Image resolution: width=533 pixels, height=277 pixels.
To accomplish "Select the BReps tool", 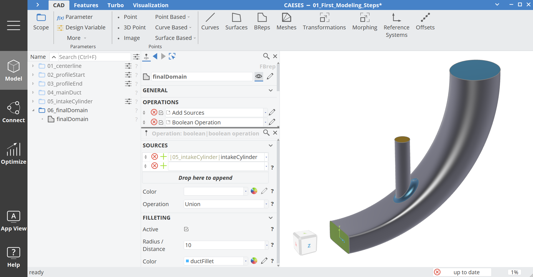I will [262, 22].
